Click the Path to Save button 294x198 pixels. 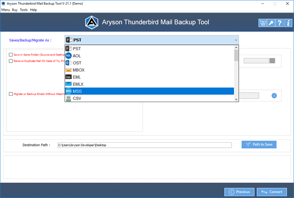(x=259, y=145)
